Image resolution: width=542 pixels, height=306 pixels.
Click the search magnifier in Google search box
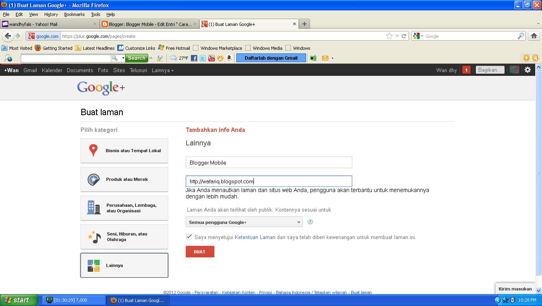[x=521, y=36]
